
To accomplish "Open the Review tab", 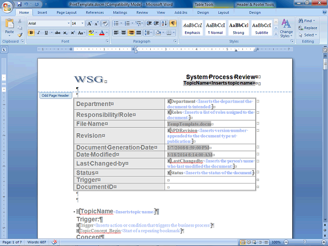I will (x=142, y=12).
